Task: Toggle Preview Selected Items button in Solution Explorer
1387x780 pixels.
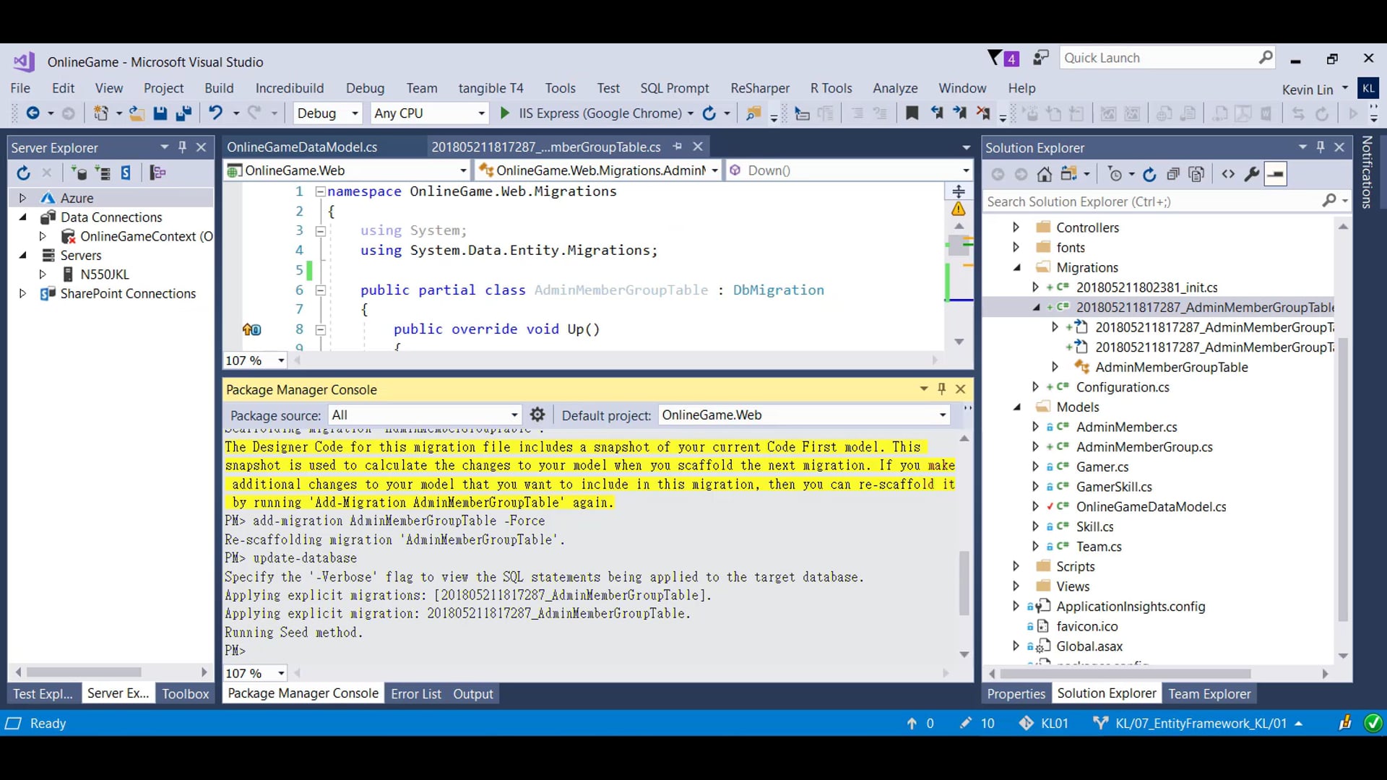Action: coord(1276,174)
